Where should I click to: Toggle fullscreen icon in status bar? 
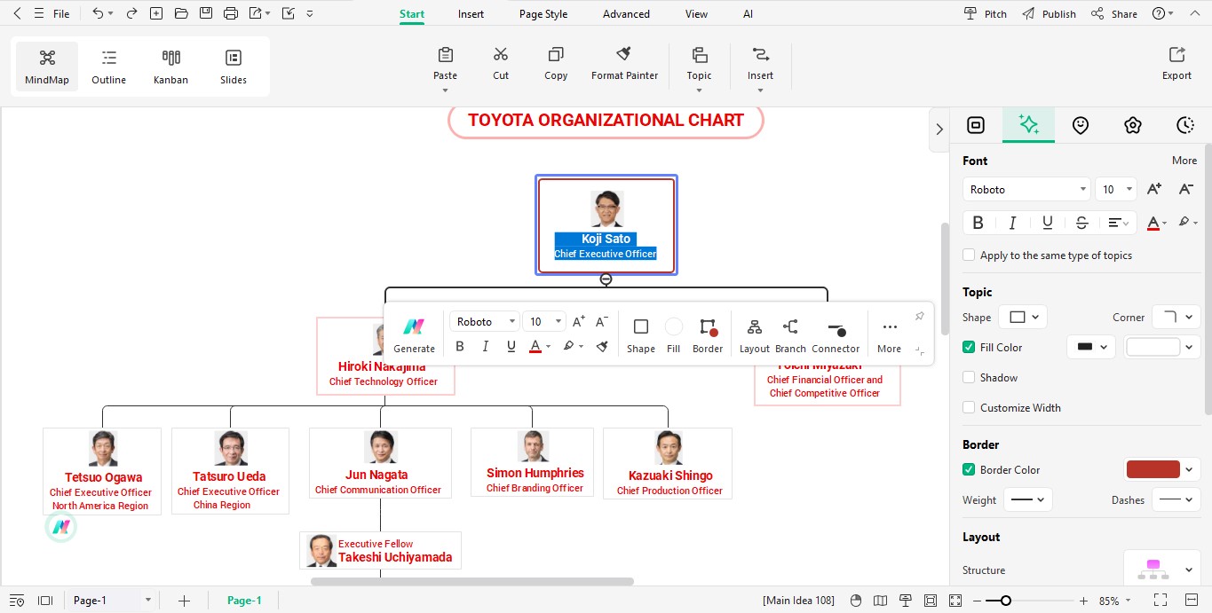tap(1160, 601)
